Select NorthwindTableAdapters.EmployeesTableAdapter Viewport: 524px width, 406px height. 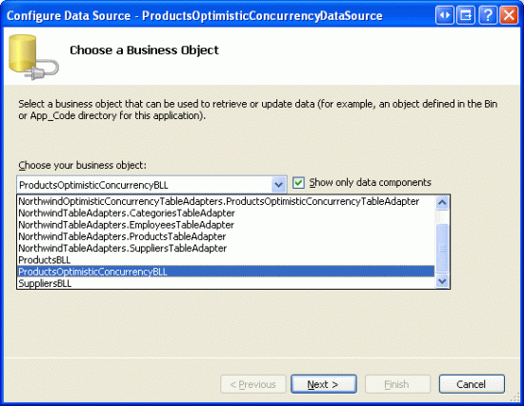tap(226, 225)
